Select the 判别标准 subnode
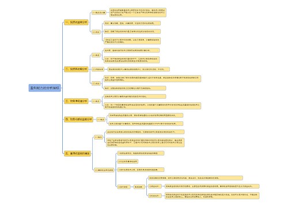 (x=98, y=69)
